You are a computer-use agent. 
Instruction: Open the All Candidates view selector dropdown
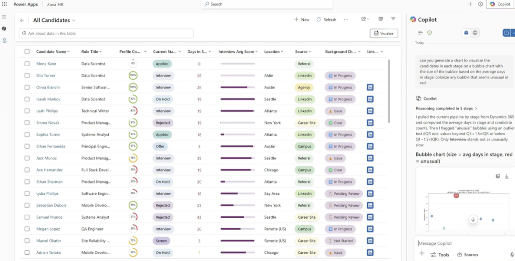[x=74, y=20]
